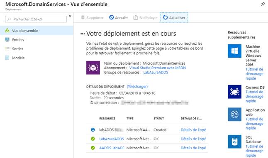Viewport: 268px width, 158px height.
Task: Open the Visual Studio Premium avec MSDN subscription
Action: pos(157,68)
